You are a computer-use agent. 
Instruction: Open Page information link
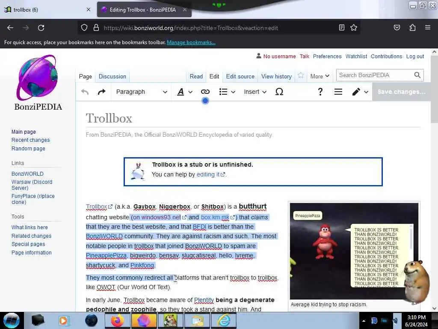[x=31, y=253]
